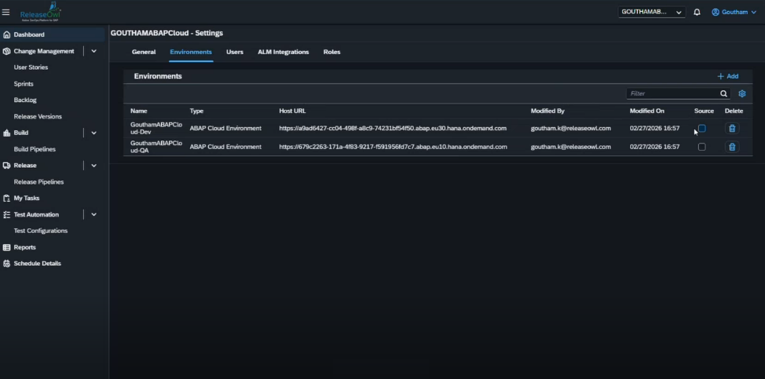765x379 pixels.
Task: Open table settings gear icon
Action: coord(742,94)
